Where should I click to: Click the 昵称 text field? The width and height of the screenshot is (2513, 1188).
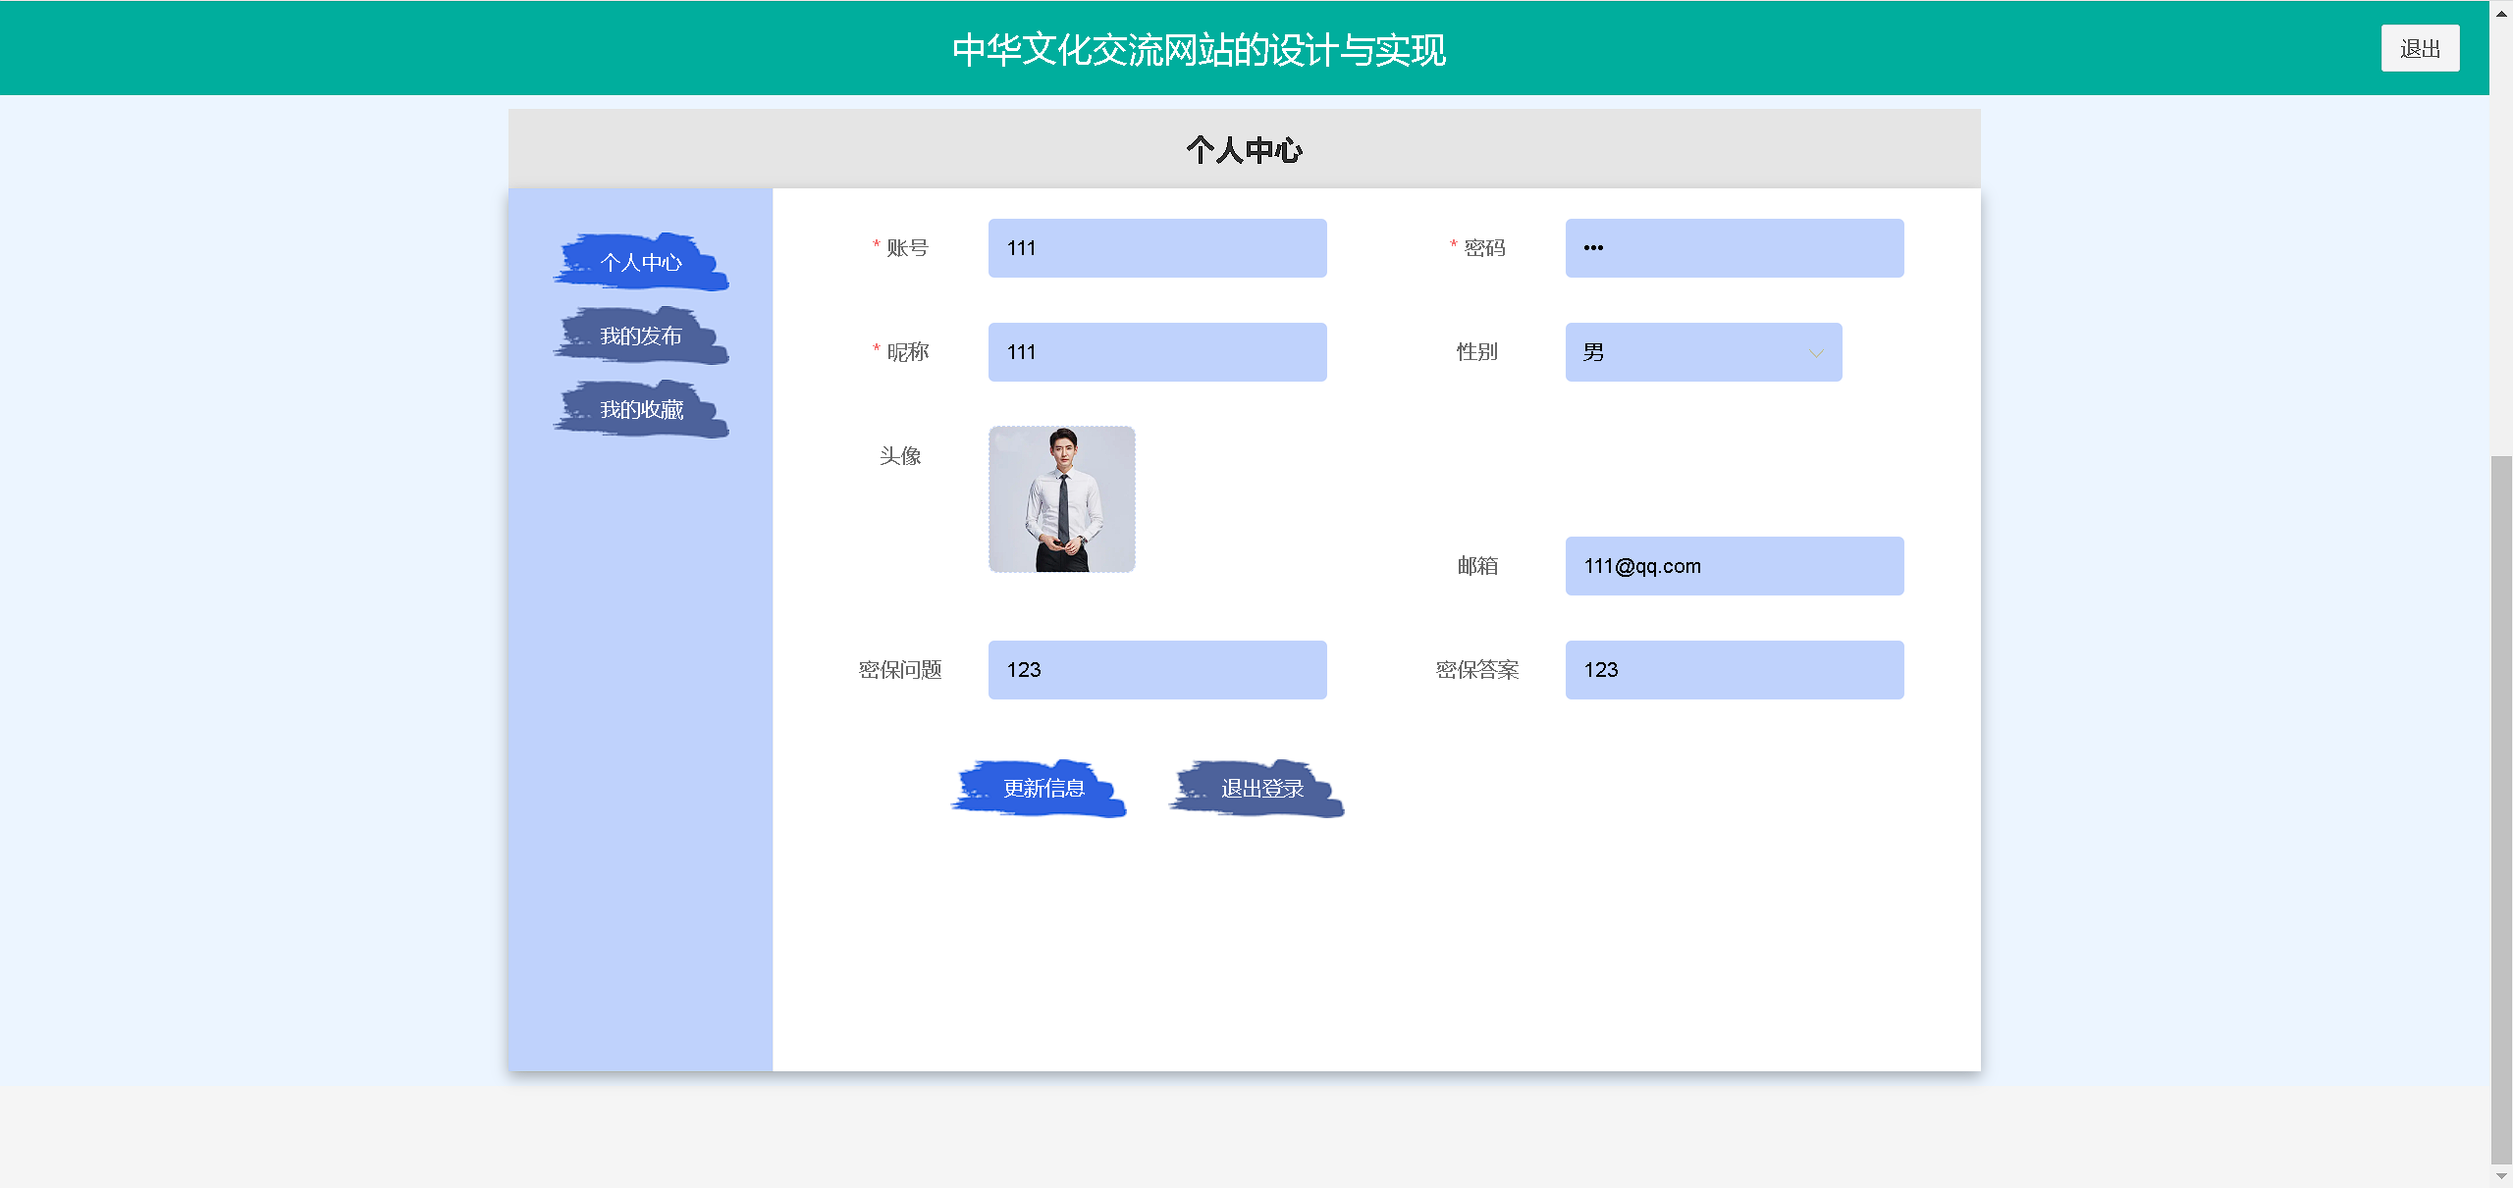(x=1156, y=352)
